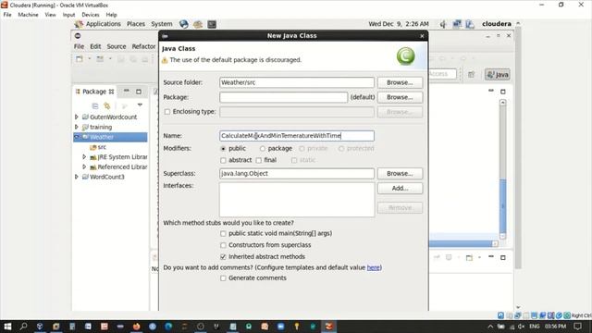Open the GNOME Places menu
Image resolution: width=592 pixels, height=333 pixels.
point(136,24)
